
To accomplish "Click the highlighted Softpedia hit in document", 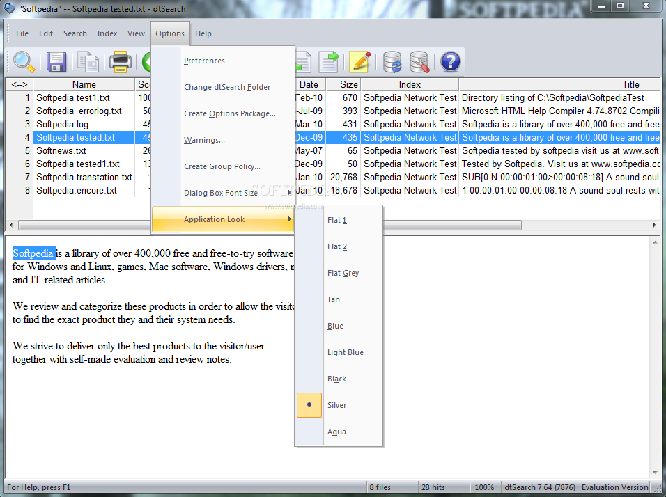I will click(33, 253).
